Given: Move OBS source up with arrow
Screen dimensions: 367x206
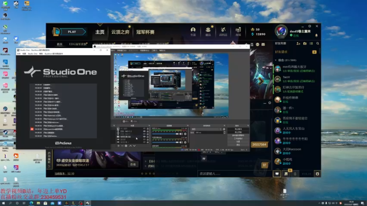Looking at the screenshot, I should pyautogui.click(x=131, y=146).
